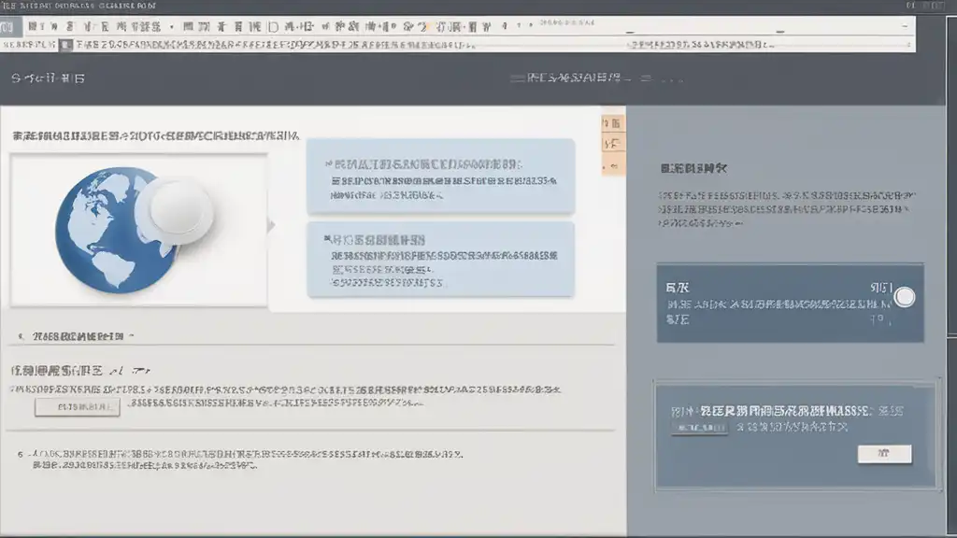Click the blue globe icon
Viewport: 957px width, 538px height.
click(x=103, y=229)
